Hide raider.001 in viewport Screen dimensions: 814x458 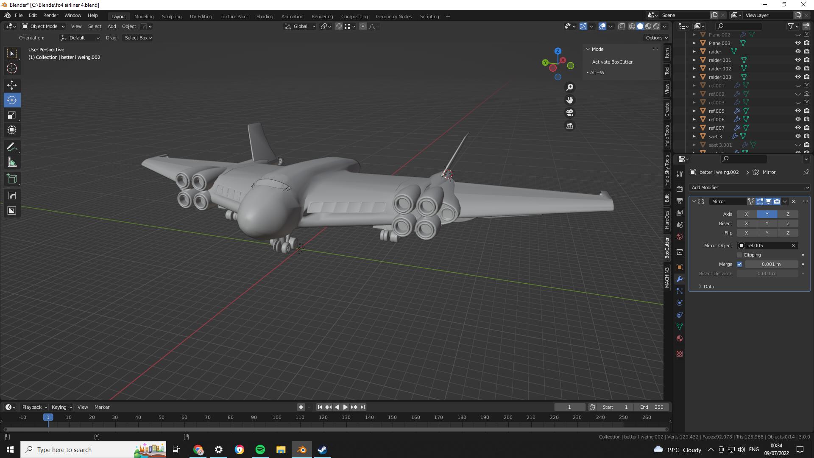click(797, 60)
